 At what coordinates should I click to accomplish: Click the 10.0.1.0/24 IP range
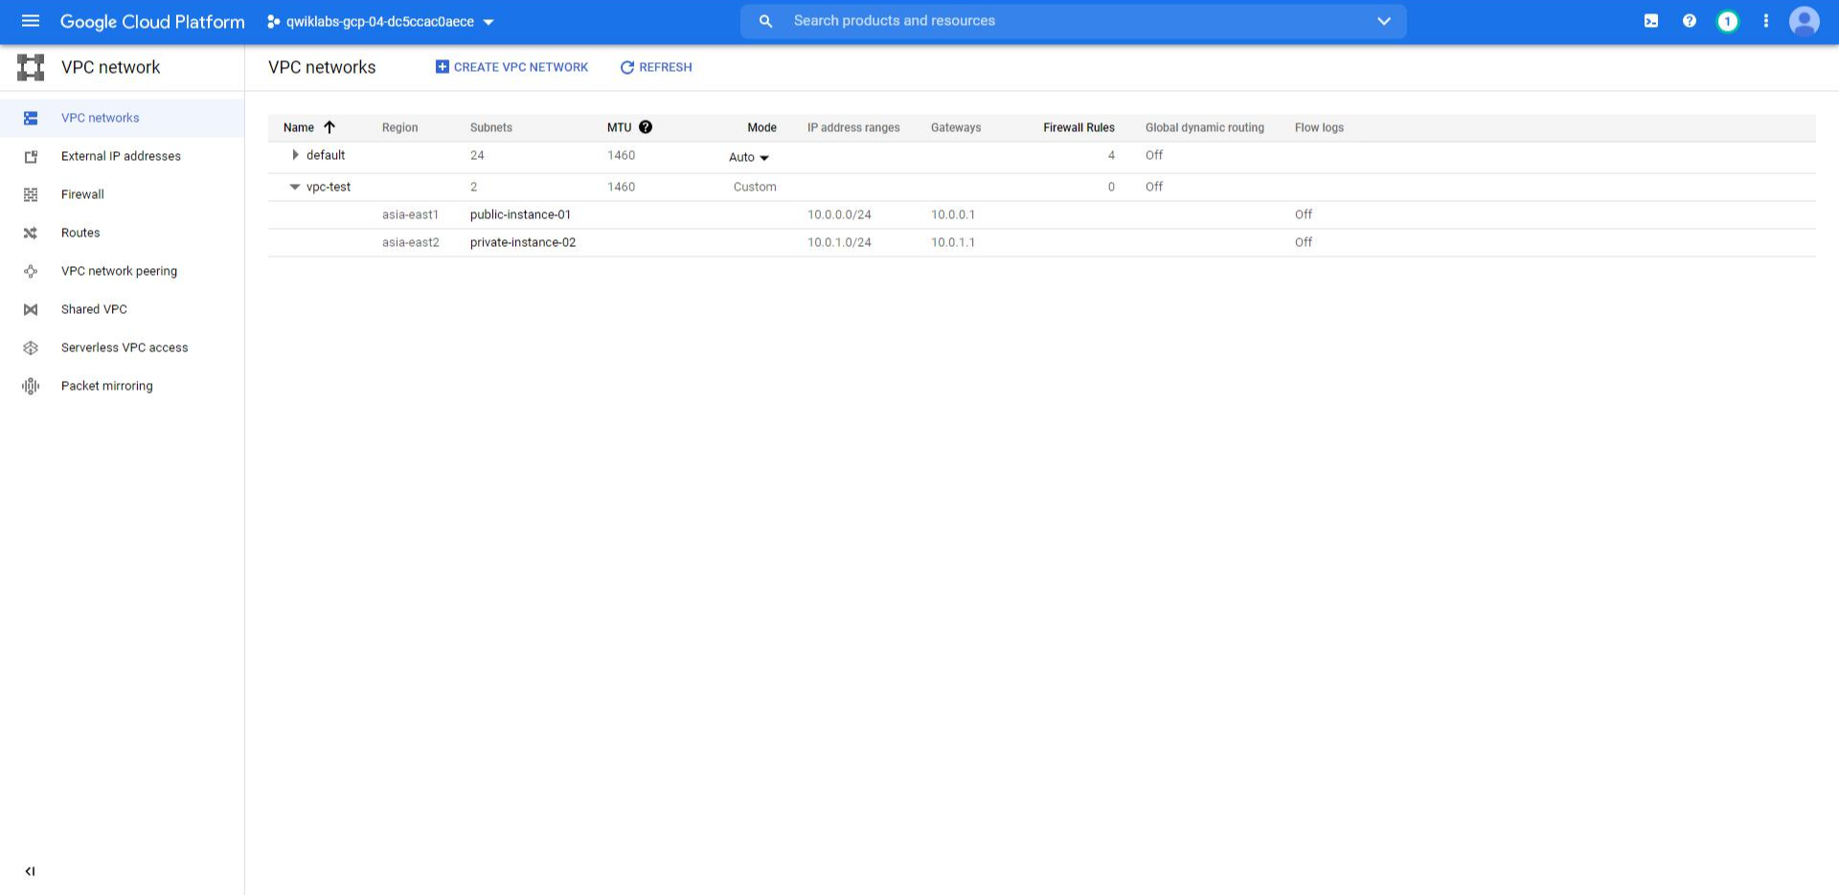tap(839, 242)
